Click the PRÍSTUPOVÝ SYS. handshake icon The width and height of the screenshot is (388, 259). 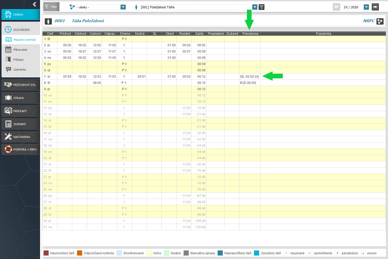click(8, 85)
